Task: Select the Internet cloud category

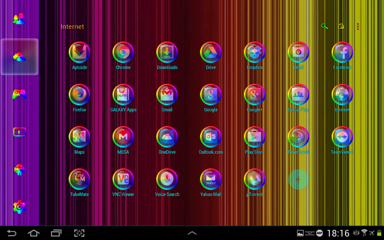Action: tap(19, 57)
